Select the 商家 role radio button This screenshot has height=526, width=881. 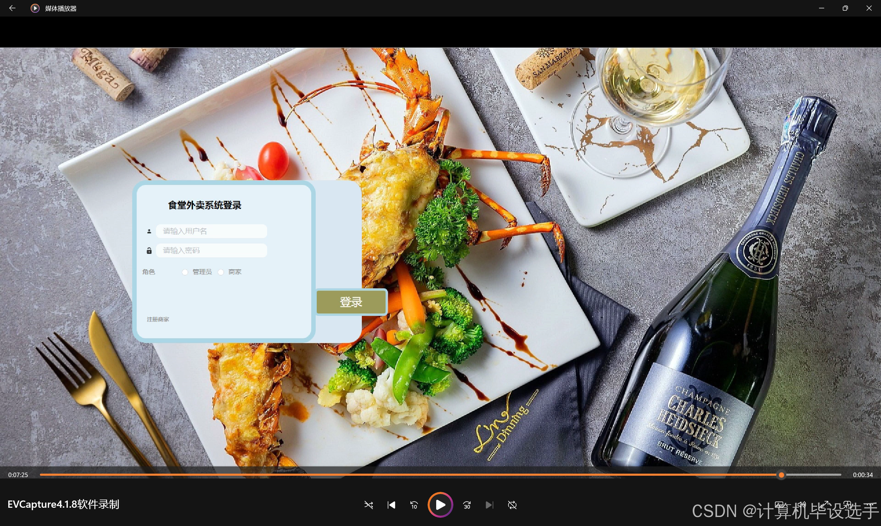pos(221,272)
